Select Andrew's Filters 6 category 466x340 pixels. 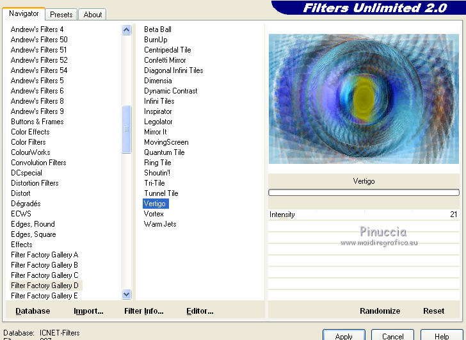coord(37,91)
